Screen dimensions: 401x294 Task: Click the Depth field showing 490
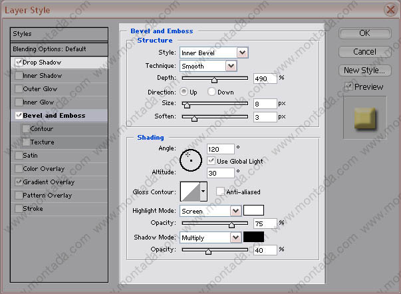click(265, 78)
